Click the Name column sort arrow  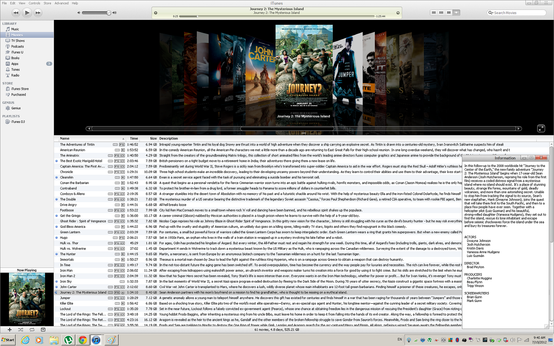[x=123, y=139]
